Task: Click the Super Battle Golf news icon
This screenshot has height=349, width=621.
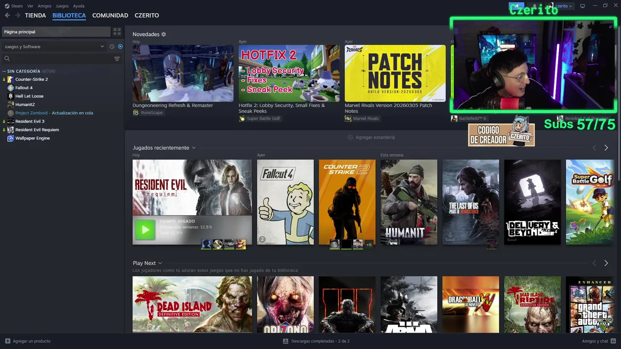Action: click(x=242, y=118)
